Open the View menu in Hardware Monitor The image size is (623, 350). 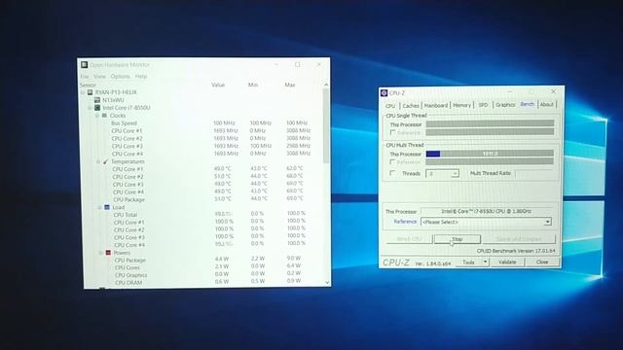[x=99, y=76]
